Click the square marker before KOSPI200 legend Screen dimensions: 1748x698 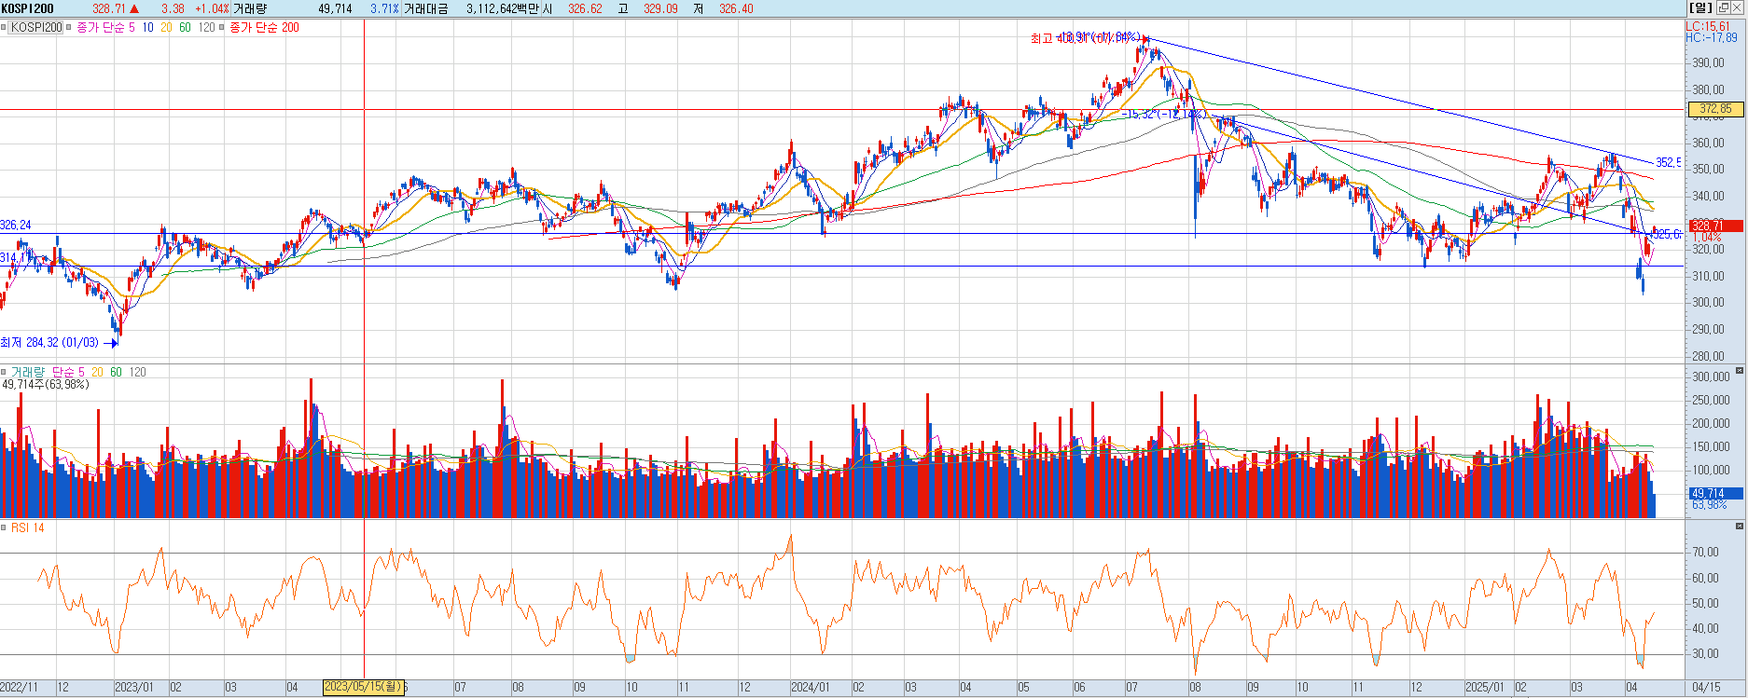pyautogui.click(x=4, y=28)
